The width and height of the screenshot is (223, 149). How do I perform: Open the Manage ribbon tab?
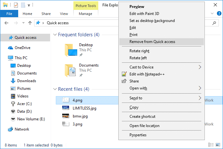[x=85, y=14]
